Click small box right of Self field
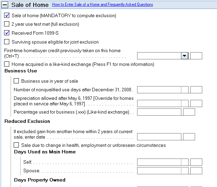The image size is (217, 187). (x=196, y=162)
